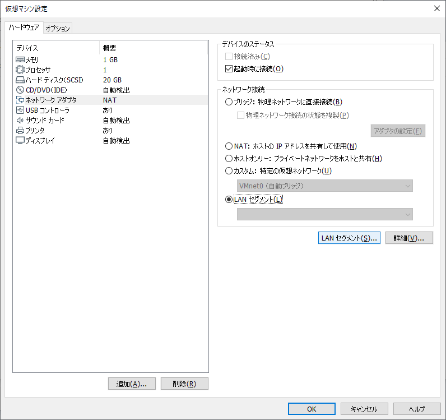Open the ヘルプ help button
The width and height of the screenshot is (446, 420).
tap(417, 409)
